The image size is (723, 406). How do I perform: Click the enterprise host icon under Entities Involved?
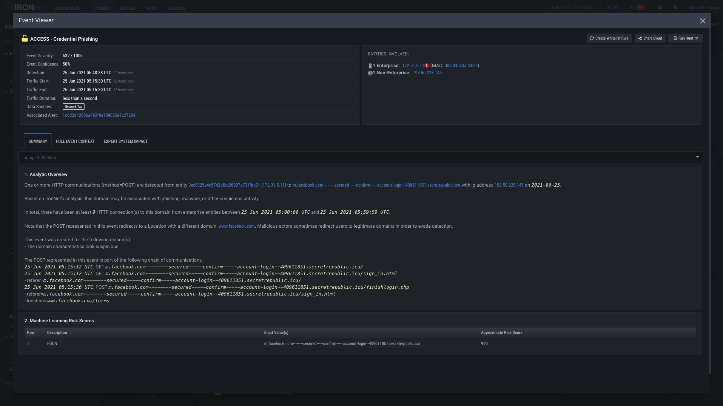click(x=370, y=65)
